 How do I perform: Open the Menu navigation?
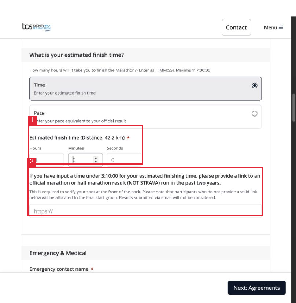coord(273,27)
